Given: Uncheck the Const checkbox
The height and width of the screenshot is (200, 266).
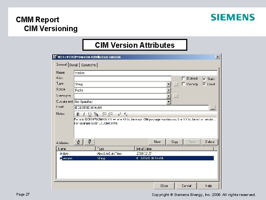Looking at the screenshot, I should 204,84.
